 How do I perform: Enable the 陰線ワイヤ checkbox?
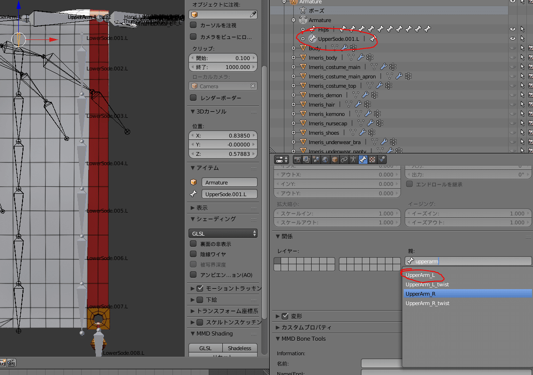click(194, 254)
